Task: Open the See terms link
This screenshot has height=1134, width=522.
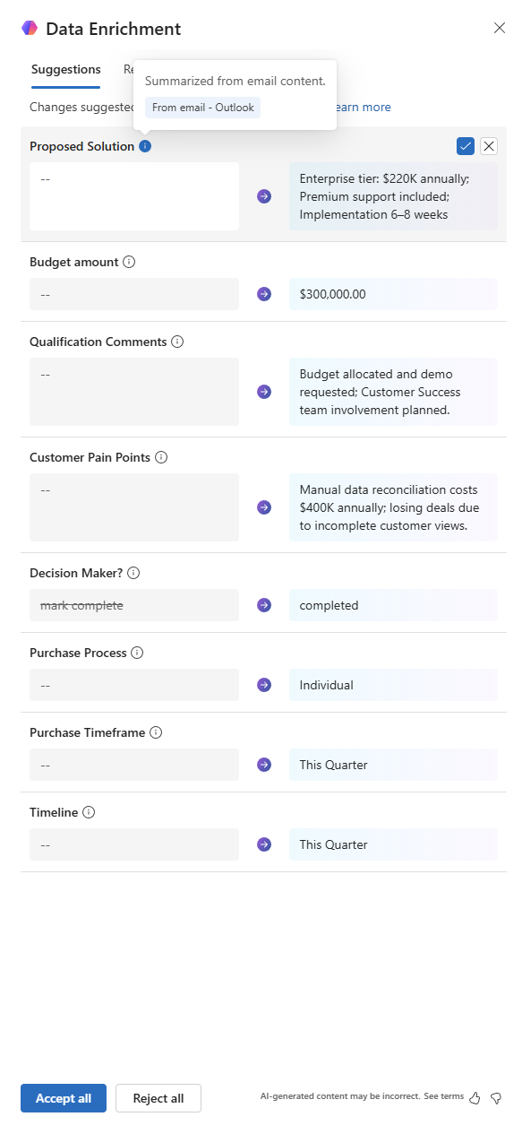Action: (444, 1096)
